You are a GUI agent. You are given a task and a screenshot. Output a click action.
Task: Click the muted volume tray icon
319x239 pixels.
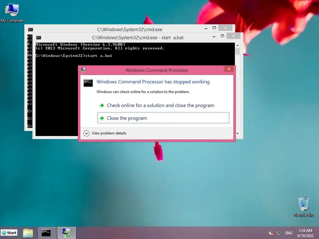tap(271, 233)
